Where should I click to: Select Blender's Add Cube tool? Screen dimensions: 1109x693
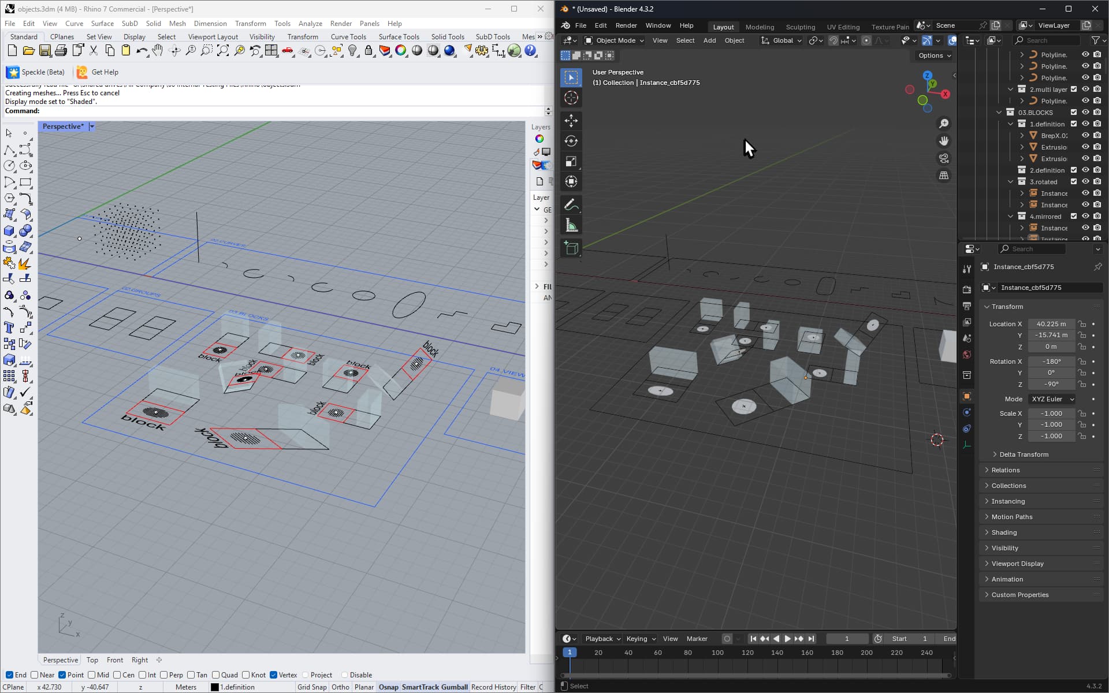click(571, 248)
